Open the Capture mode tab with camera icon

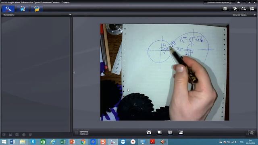click(8, 9)
